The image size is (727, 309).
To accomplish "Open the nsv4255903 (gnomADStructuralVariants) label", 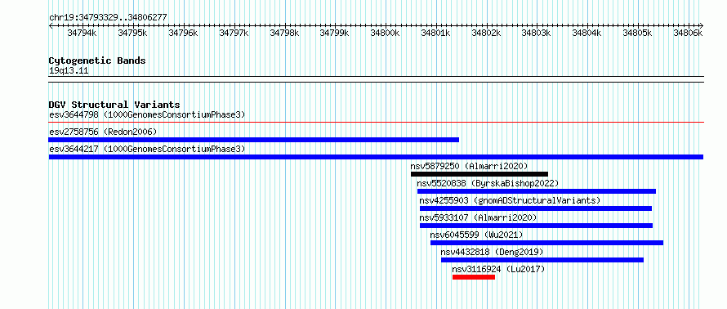I will [510, 200].
